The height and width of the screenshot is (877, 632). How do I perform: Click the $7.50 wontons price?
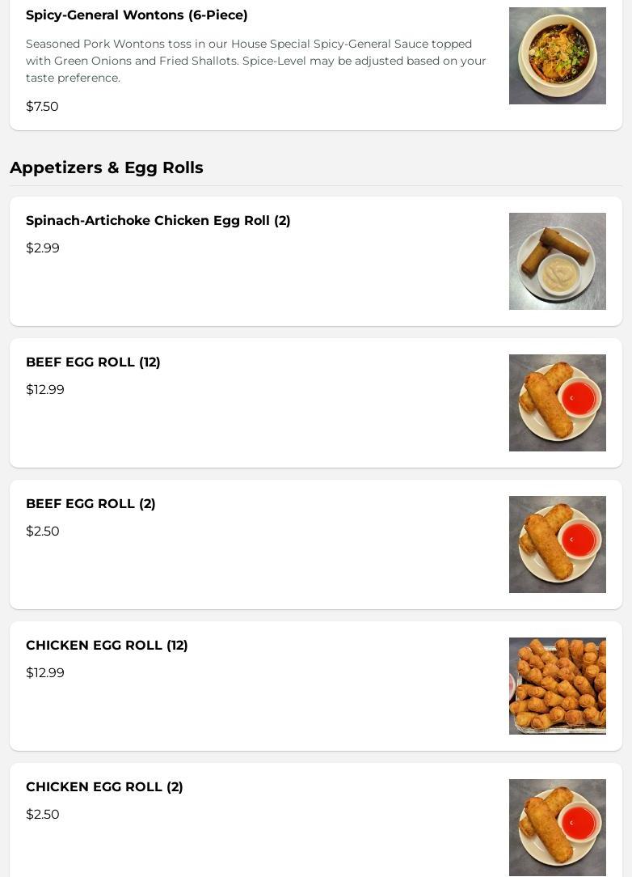(x=42, y=106)
